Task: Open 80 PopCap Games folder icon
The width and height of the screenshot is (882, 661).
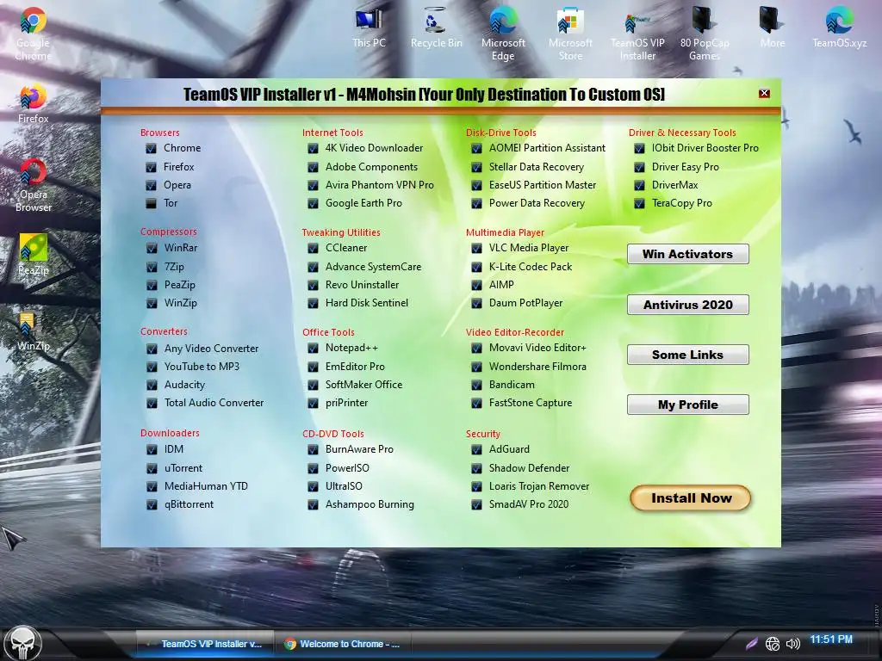Action: click(705, 34)
